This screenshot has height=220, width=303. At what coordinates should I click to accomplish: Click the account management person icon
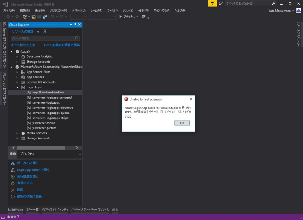point(45,31)
